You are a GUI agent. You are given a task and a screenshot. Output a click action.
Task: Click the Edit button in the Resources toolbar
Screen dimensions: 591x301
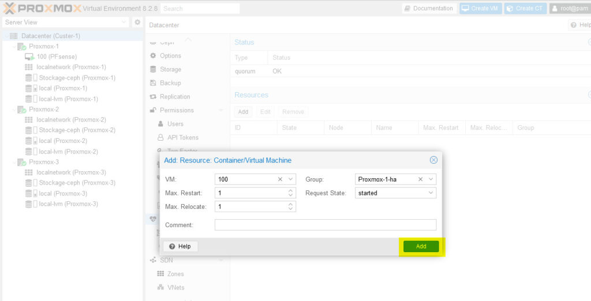pos(265,112)
